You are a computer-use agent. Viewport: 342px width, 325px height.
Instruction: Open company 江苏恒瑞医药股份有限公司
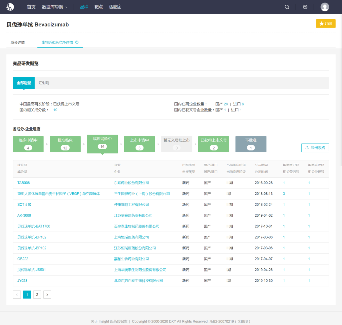point(135,248)
